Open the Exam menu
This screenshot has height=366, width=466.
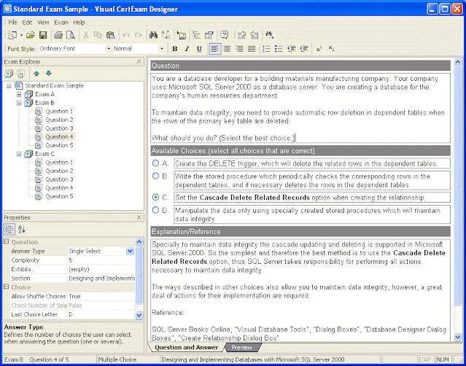[x=61, y=23]
